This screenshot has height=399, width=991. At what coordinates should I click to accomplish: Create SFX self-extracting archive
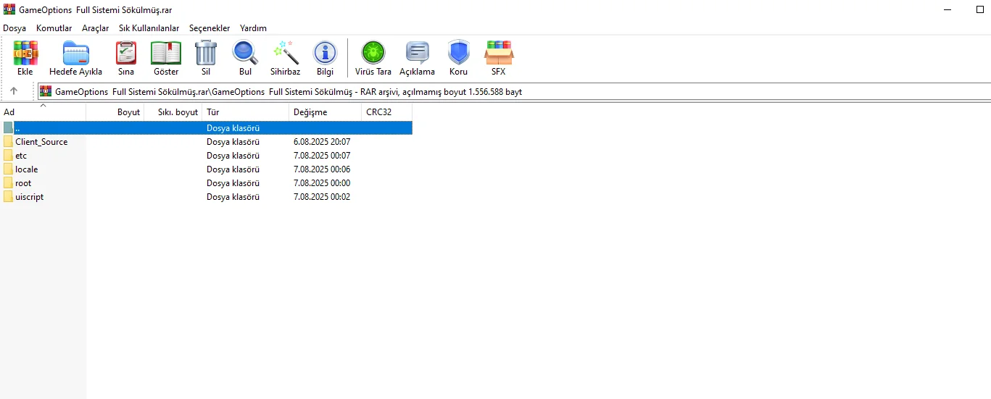(498, 53)
